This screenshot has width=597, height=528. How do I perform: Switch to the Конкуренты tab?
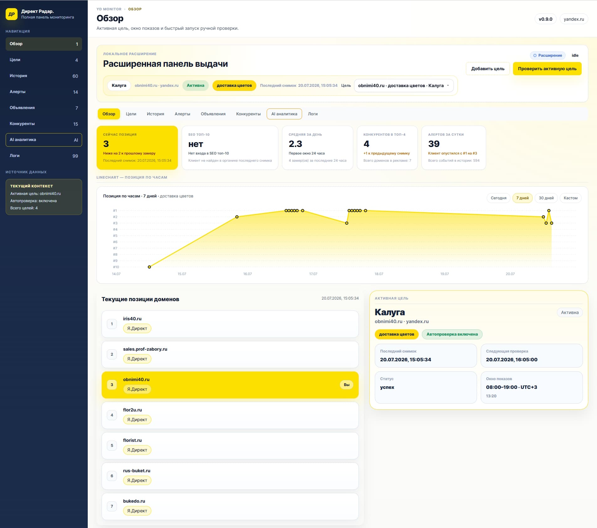click(249, 114)
